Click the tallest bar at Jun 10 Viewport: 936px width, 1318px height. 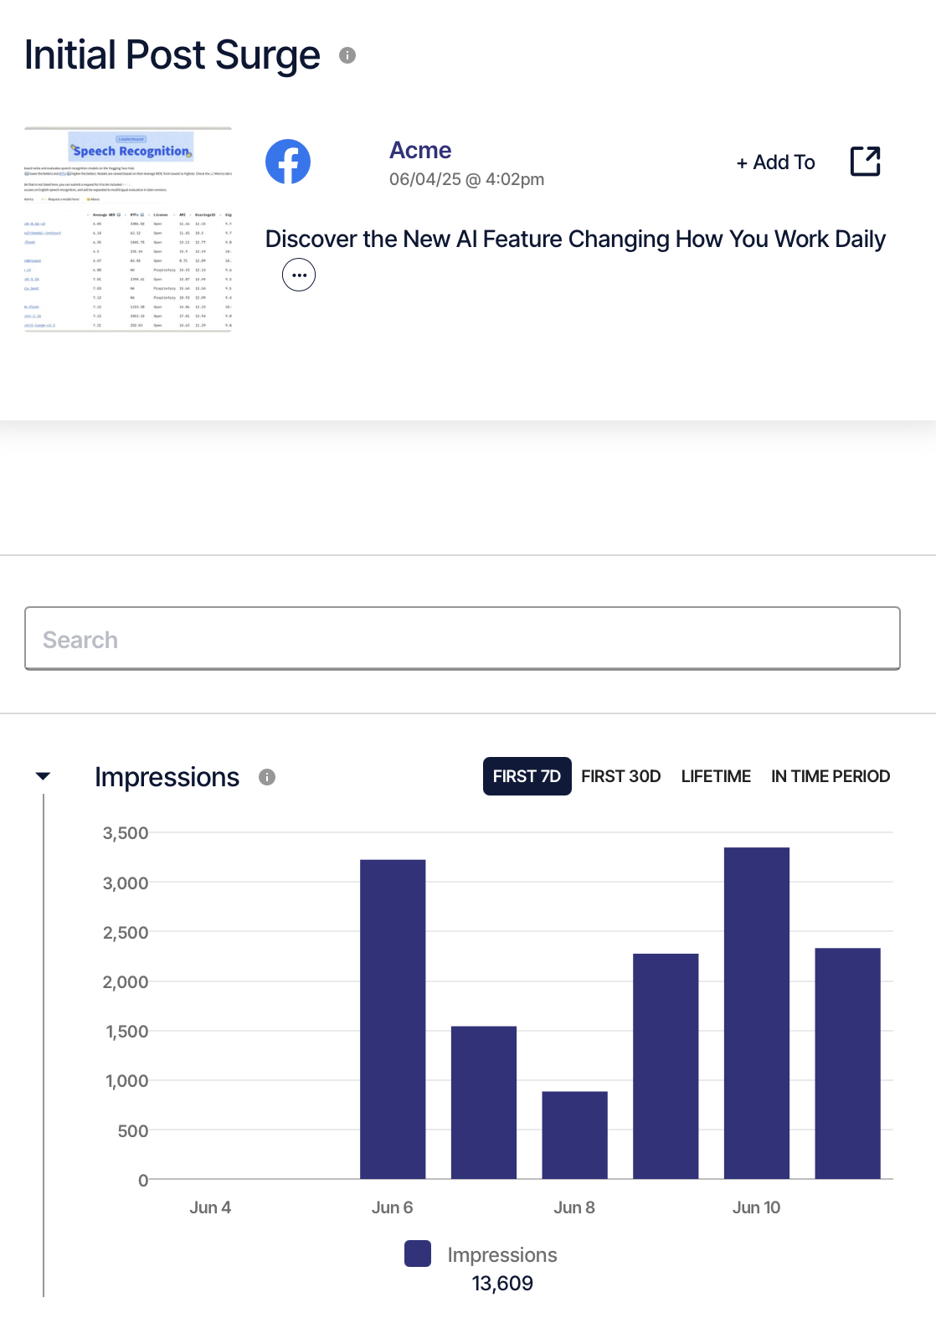[757, 1013]
